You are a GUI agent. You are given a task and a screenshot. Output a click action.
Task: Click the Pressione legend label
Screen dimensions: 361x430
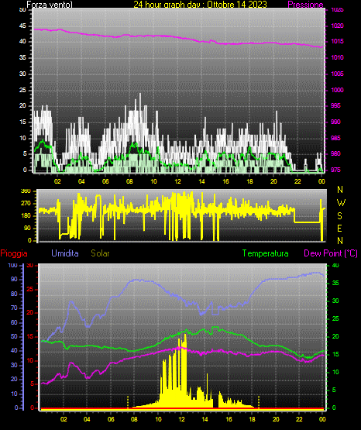[x=305, y=5]
